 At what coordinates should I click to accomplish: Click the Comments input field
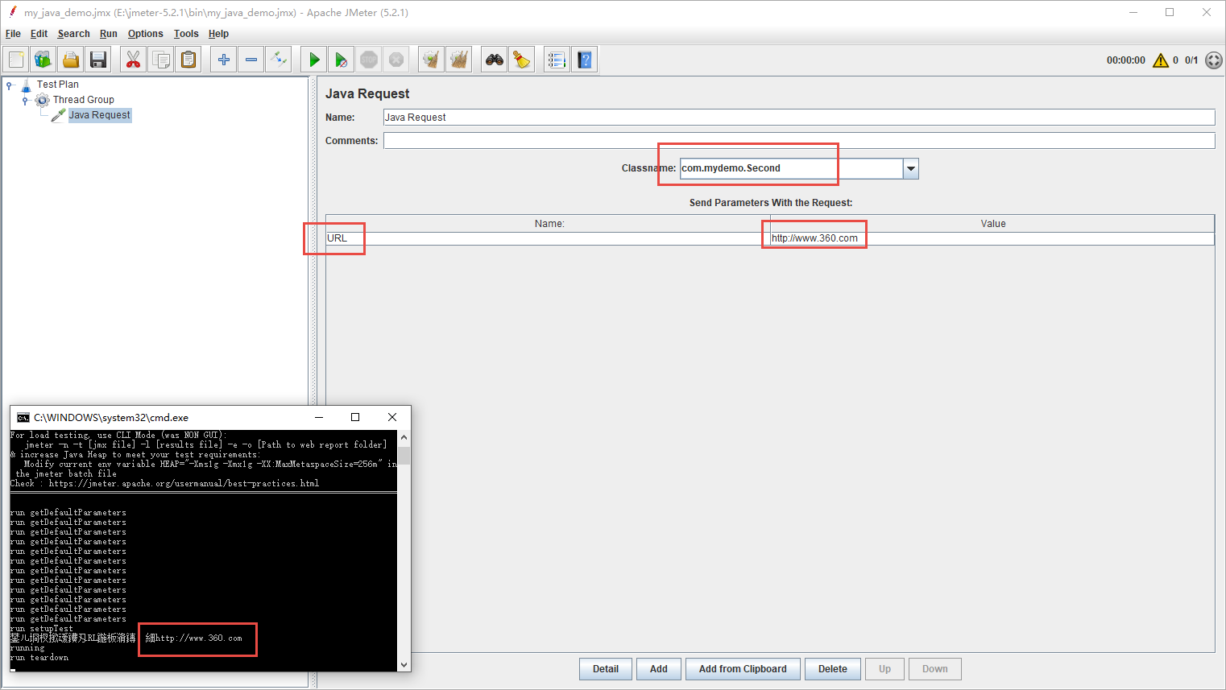tap(798, 141)
